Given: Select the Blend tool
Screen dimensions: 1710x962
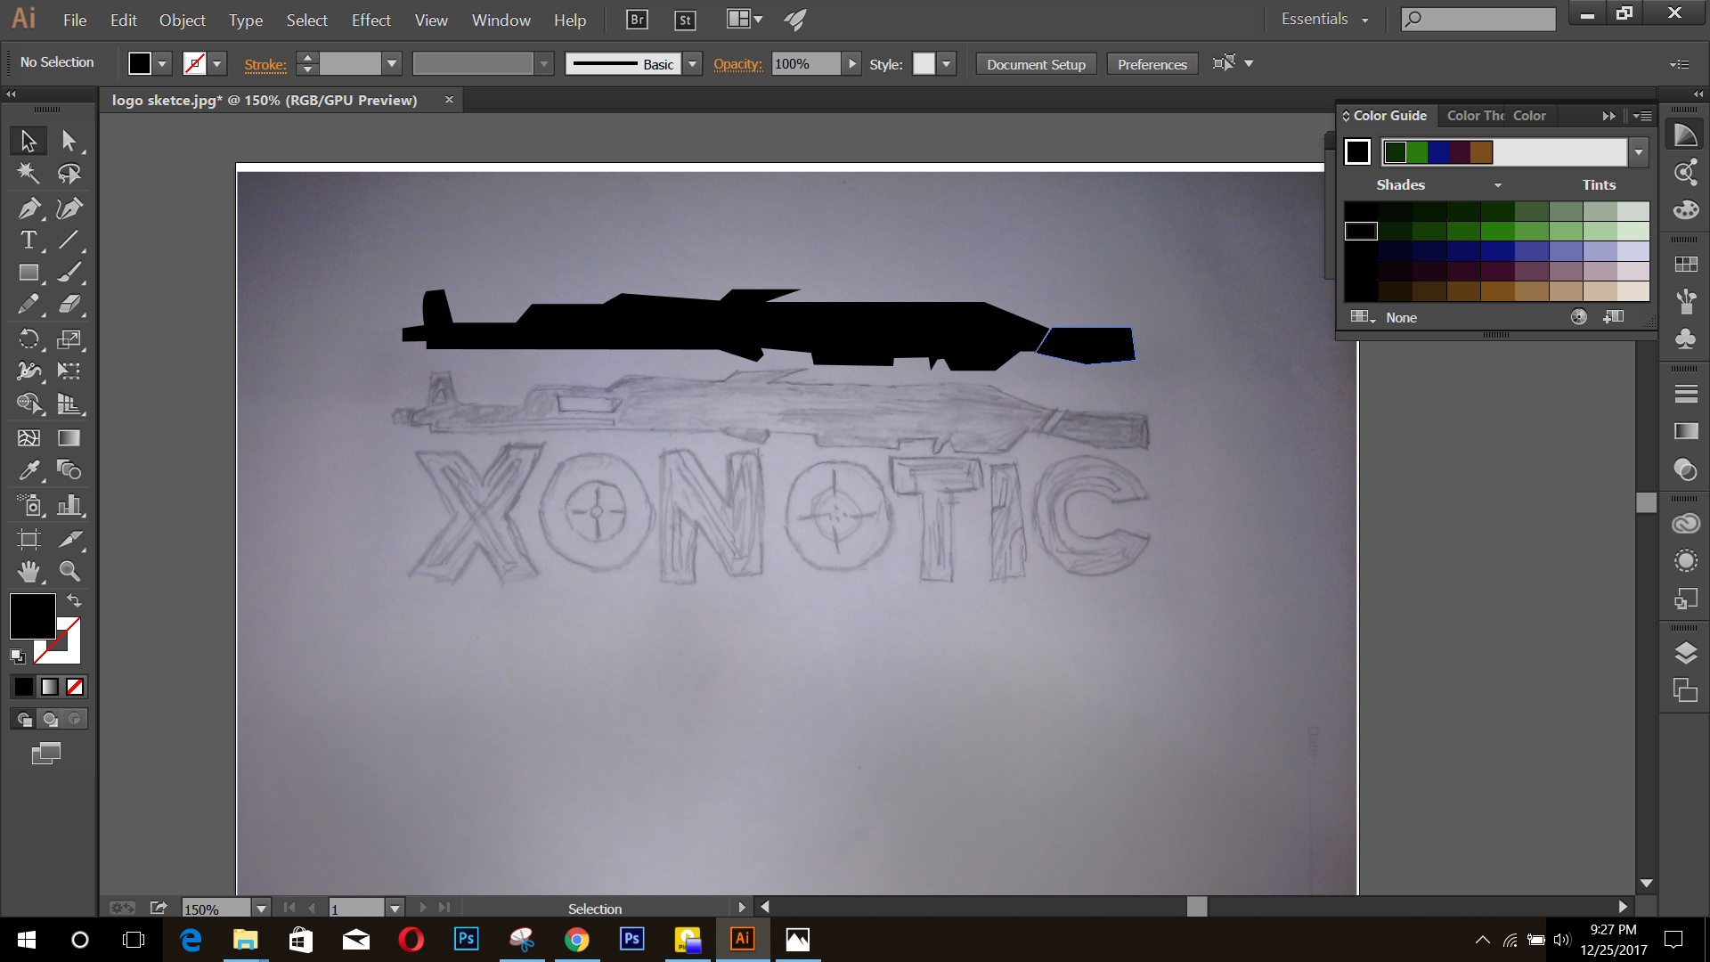Looking at the screenshot, I should tap(69, 469).
